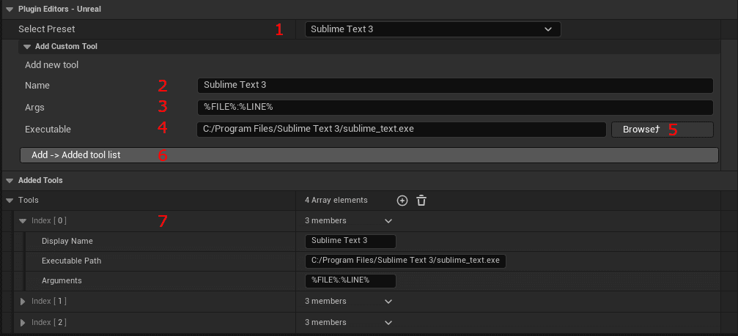Click the 'Arguments' property label
Viewport: 738px width, 336px height.
pyautogui.click(x=62, y=280)
